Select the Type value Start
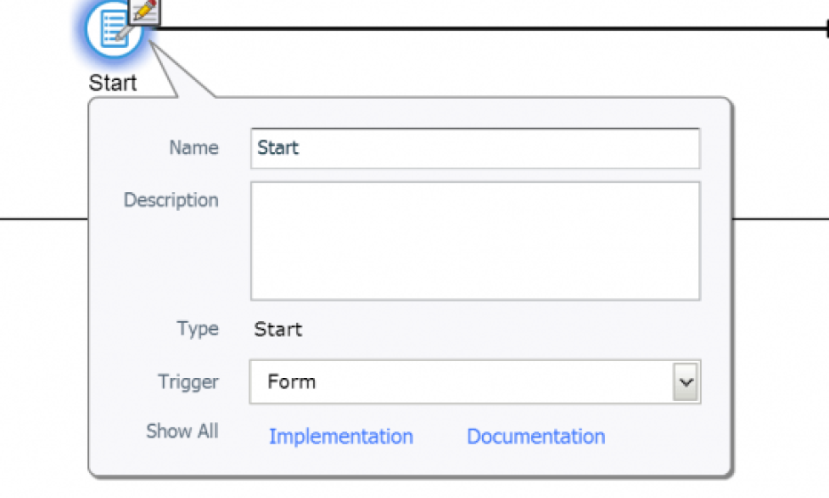Image resolution: width=829 pixels, height=498 pixels. click(278, 329)
